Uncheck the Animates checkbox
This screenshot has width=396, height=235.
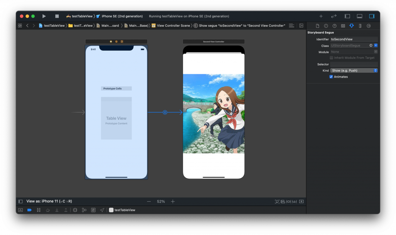331,77
